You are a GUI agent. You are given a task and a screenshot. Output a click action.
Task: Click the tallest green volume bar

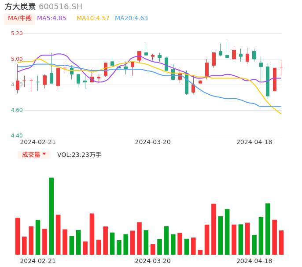52,216
